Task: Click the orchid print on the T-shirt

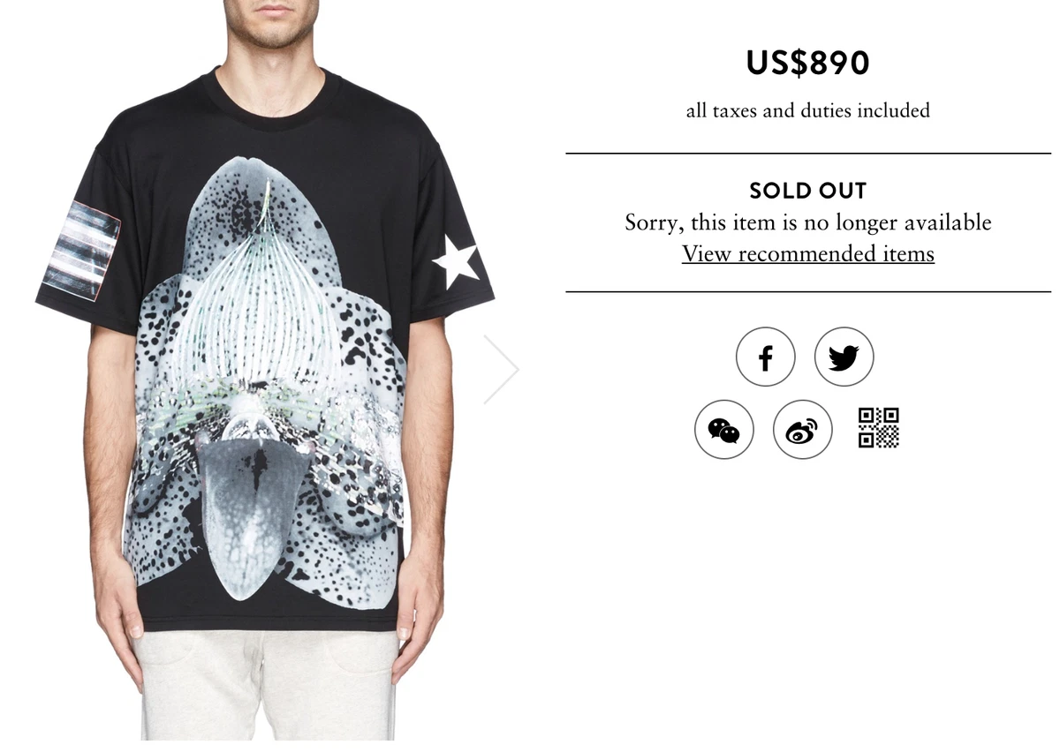Action: 265,380
